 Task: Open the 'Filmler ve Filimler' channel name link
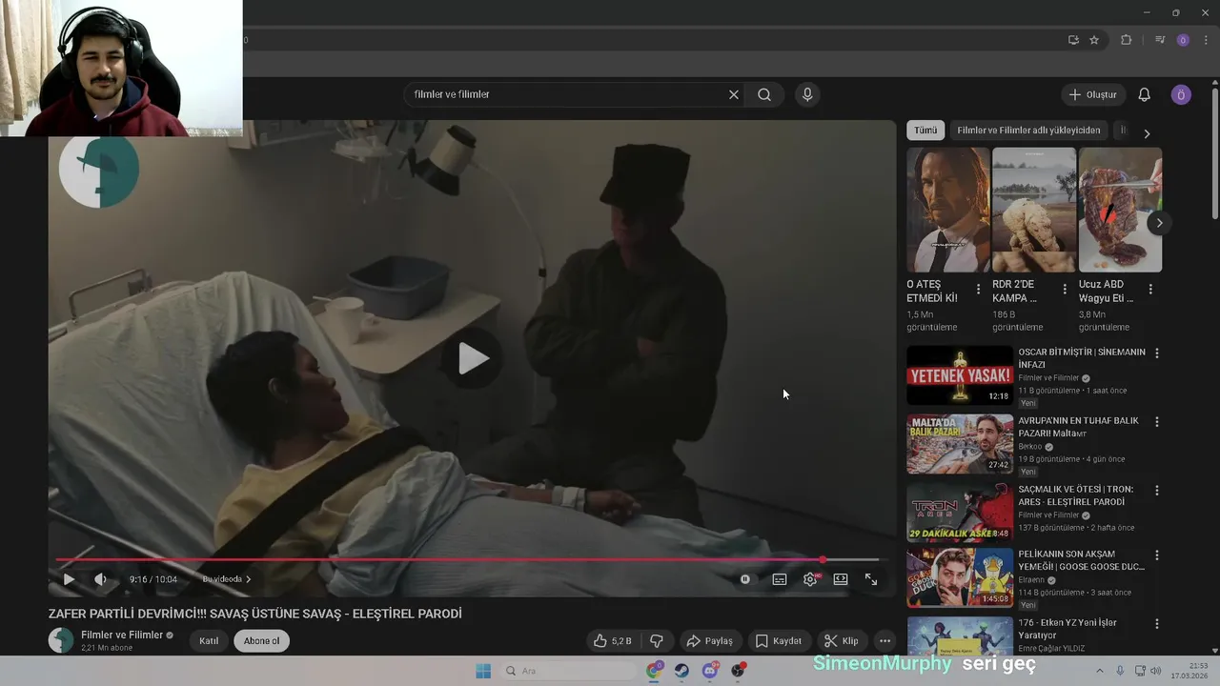[x=122, y=635]
